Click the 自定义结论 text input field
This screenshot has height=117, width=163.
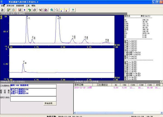pyautogui.click(x=33, y=99)
